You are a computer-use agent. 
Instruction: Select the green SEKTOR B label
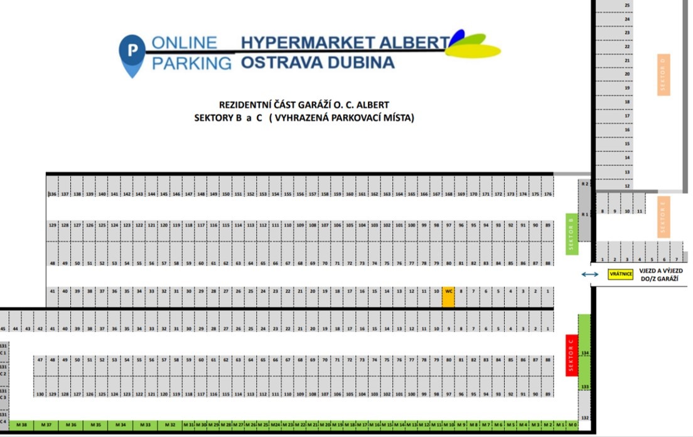[572, 234]
